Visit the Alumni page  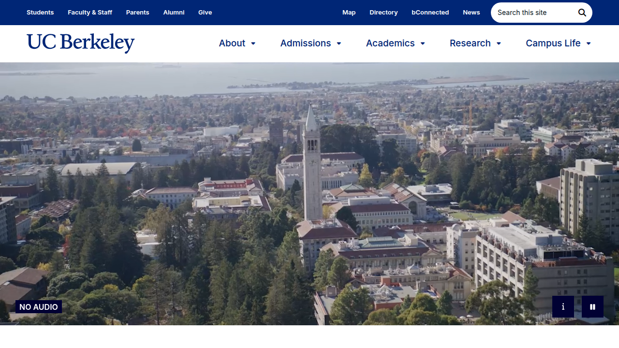pyautogui.click(x=174, y=13)
